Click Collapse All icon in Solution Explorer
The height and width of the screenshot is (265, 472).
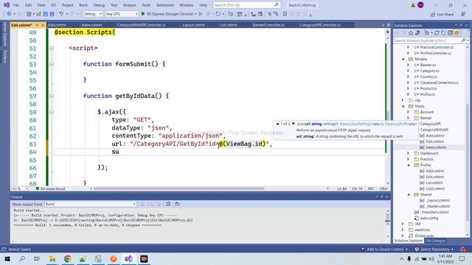(x=450, y=32)
